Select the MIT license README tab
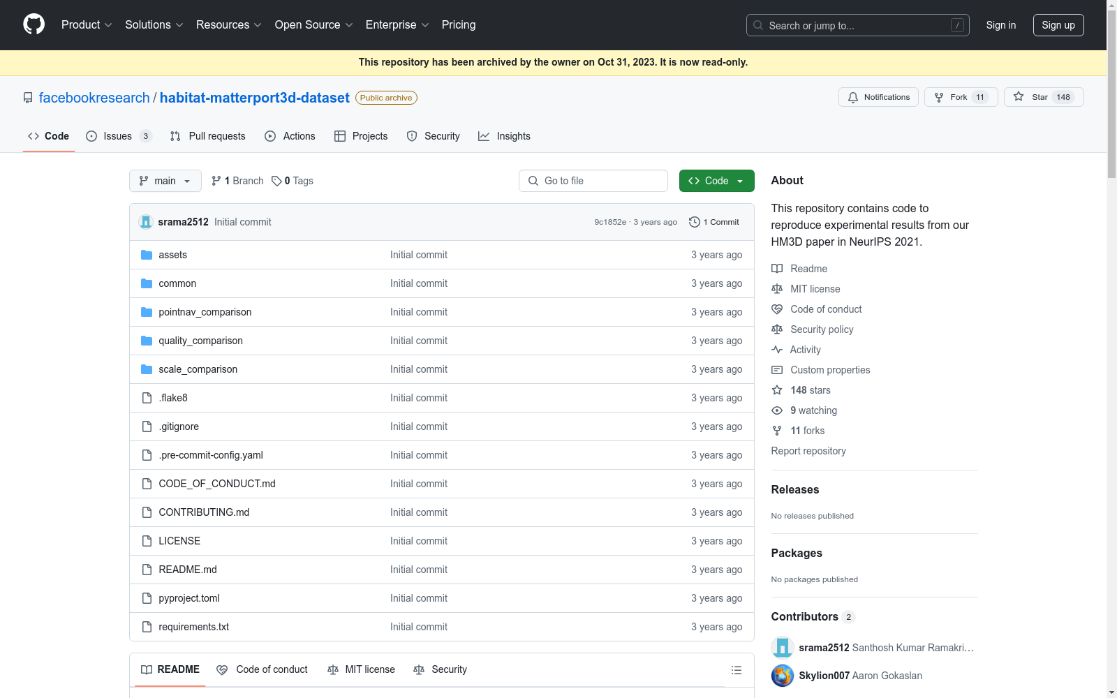 pyautogui.click(x=361, y=669)
